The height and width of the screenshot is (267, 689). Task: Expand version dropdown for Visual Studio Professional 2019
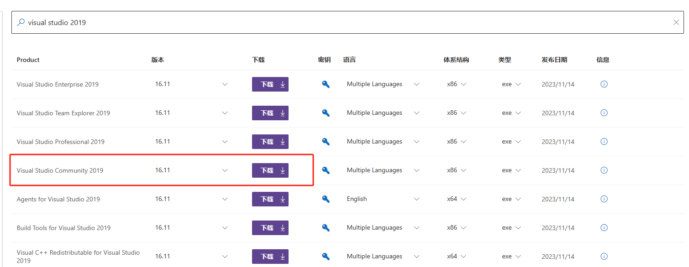coord(225,142)
